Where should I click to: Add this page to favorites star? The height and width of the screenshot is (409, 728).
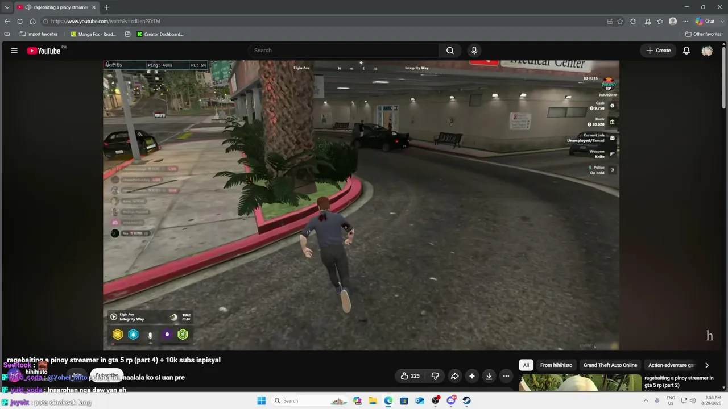coord(620,21)
